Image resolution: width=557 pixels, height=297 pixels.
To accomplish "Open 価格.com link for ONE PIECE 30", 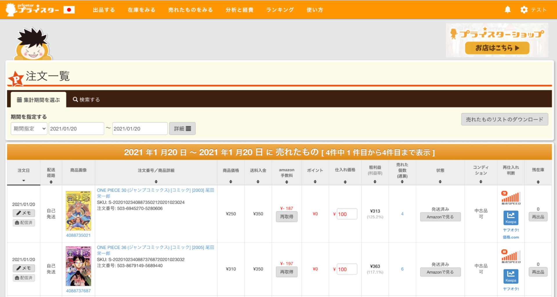I will pyautogui.click(x=511, y=237).
